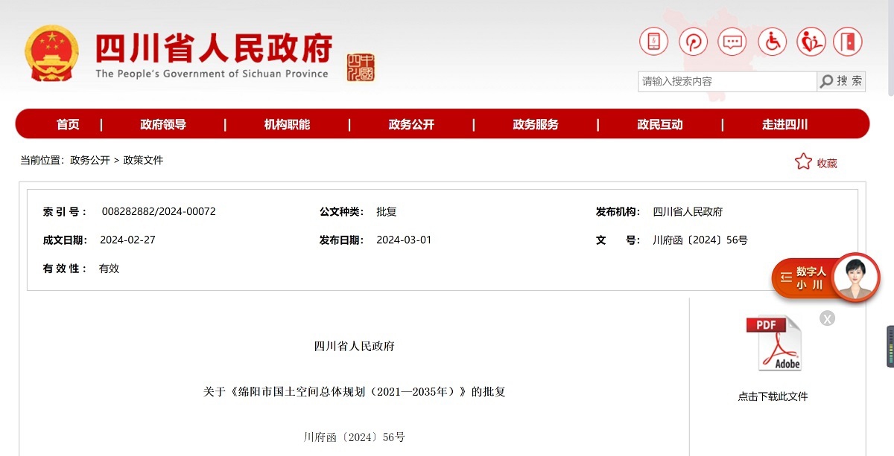This screenshot has height=456, width=894.
Task: Focus the 请输入搜索内容 search field
Action: pyautogui.click(x=726, y=81)
